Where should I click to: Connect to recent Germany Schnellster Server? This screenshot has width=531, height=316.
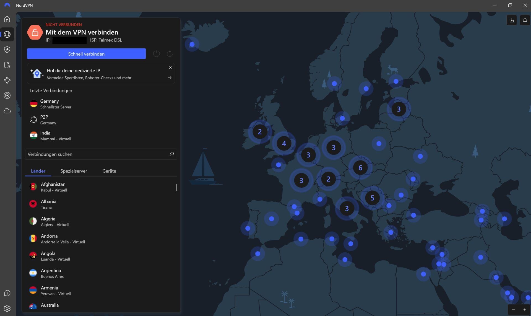[x=101, y=104]
